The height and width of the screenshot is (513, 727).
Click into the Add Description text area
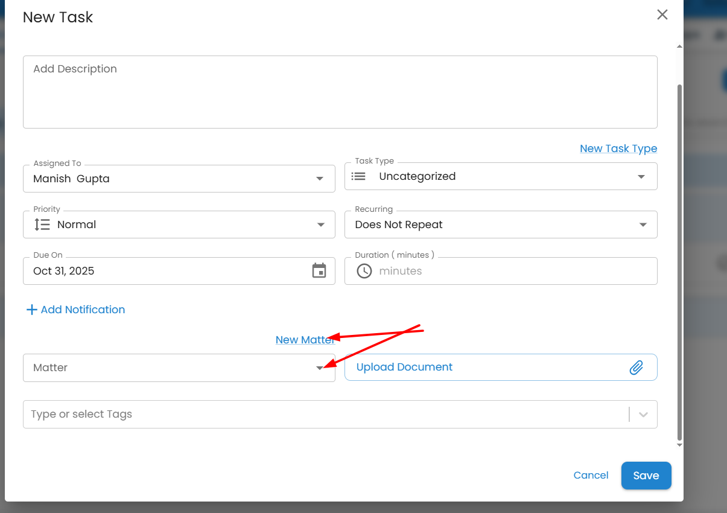[x=340, y=92]
